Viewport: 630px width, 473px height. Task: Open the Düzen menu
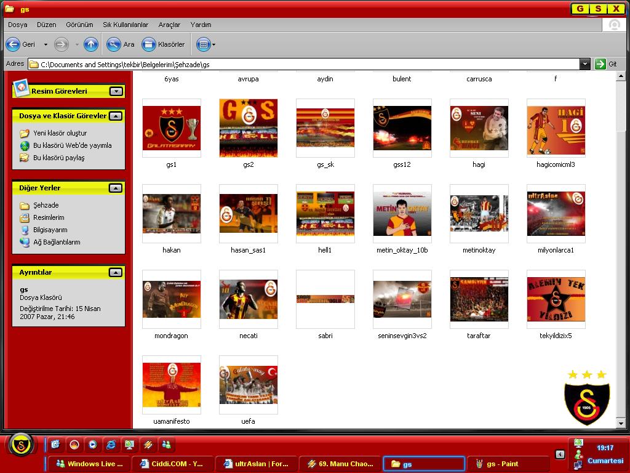(47, 25)
